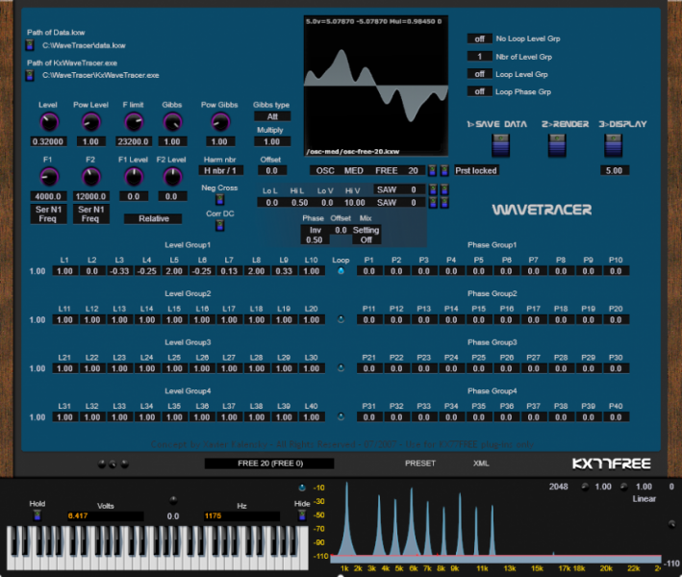Open the XML menu
The image size is (682, 577).
tap(481, 464)
